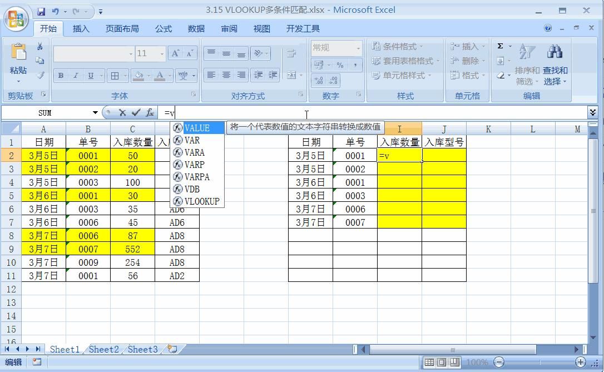This screenshot has width=604, height=372.
Task: Click 删除 cells button
Action: (468, 61)
